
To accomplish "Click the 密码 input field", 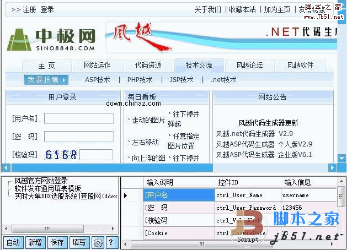I will 79,137.
